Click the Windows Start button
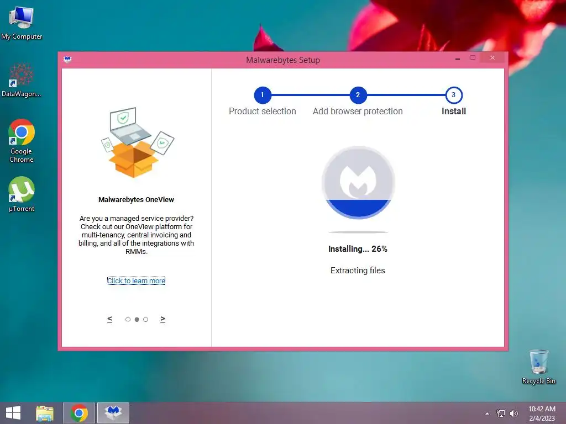Screen dimensions: 566x424 click(13, 413)
